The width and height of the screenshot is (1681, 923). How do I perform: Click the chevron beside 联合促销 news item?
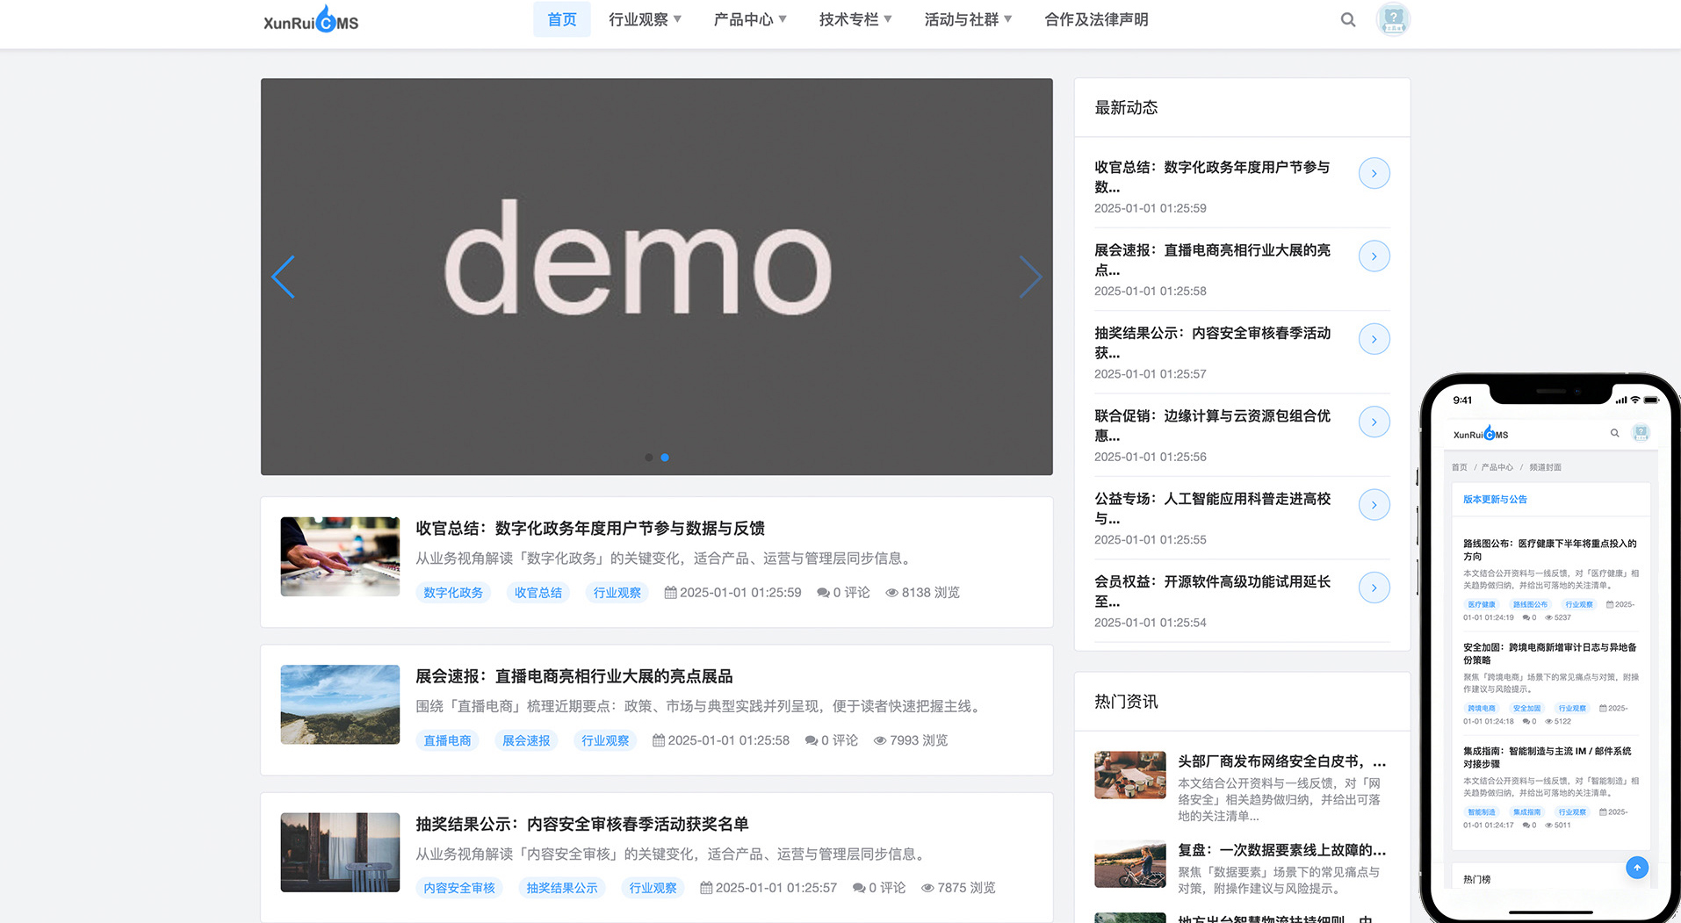[x=1374, y=422]
